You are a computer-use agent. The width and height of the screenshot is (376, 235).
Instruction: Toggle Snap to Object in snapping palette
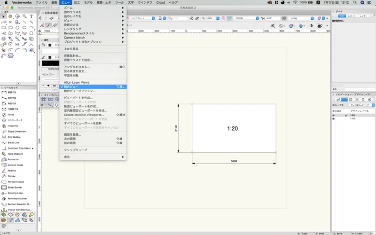50,99
